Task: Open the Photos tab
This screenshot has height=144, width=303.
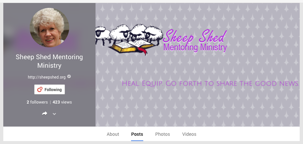Action: [162, 134]
